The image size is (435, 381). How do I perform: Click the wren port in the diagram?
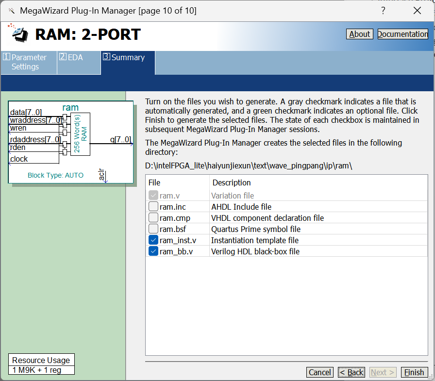18,128
